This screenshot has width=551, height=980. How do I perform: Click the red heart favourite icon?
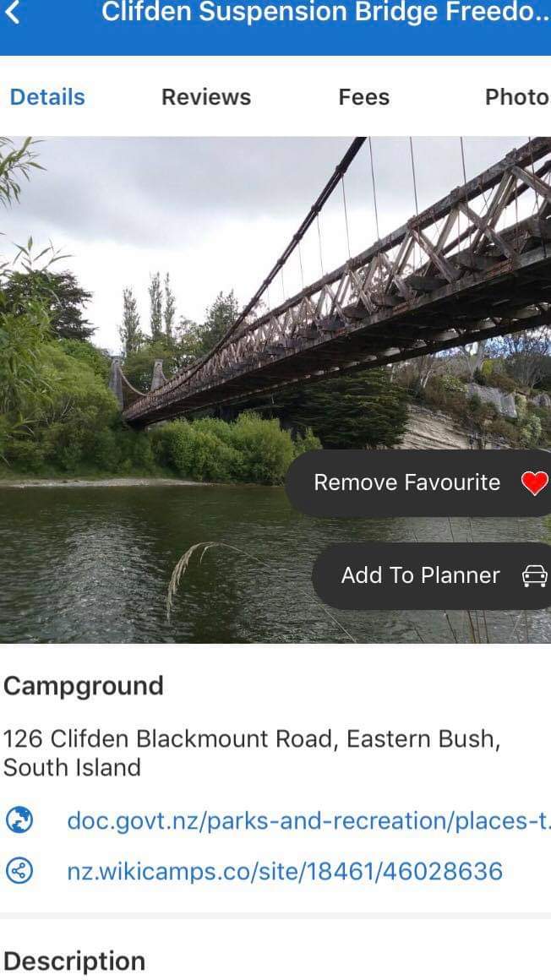(x=534, y=483)
